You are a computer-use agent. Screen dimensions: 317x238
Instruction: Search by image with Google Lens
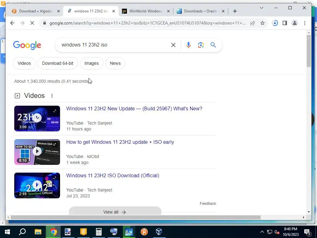(x=201, y=45)
